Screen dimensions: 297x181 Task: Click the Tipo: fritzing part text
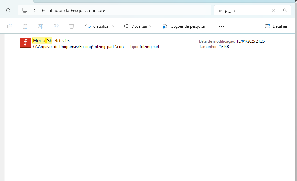pos(144,47)
